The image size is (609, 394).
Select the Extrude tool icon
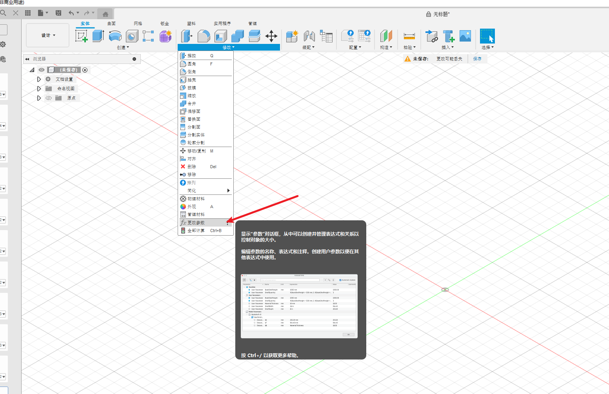coord(98,36)
